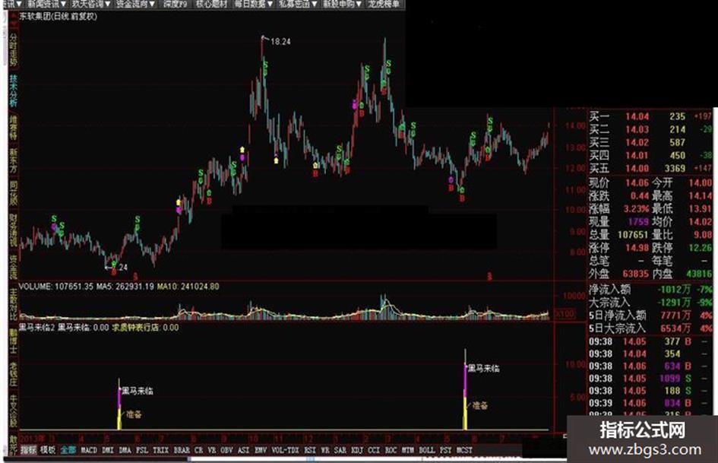Apply the VOL-TDX indicator
The image size is (718, 463).
click(285, 450)
